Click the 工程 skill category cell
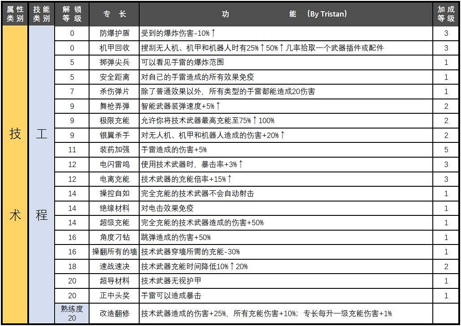Viewport: 461px width, 326px height. pos(41,175)
